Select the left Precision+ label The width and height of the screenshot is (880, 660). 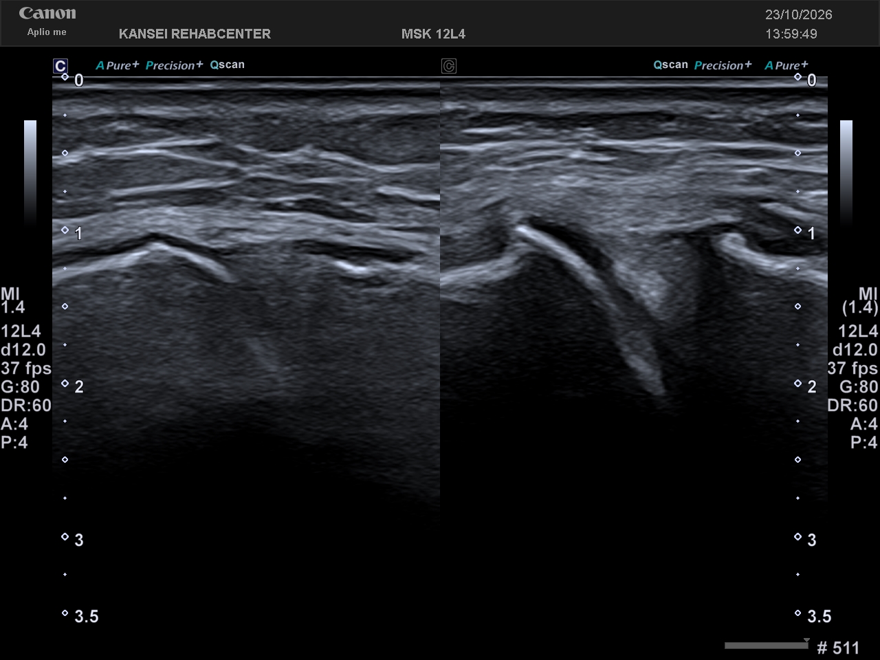pos(174,65)
